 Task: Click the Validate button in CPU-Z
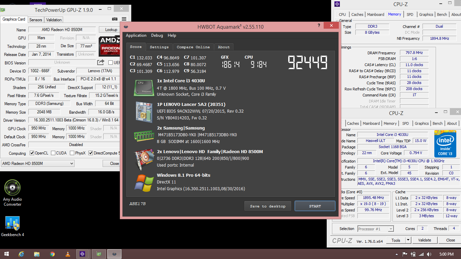point(425,240)
